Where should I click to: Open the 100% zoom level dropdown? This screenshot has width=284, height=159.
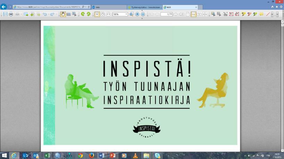coord(126,14)
